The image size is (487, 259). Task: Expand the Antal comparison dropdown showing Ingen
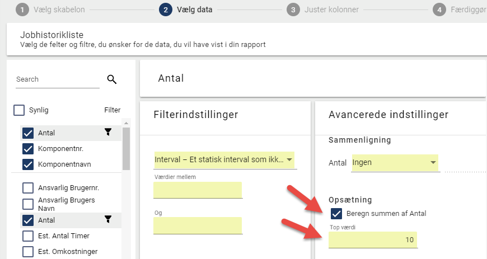pos(395,163)
